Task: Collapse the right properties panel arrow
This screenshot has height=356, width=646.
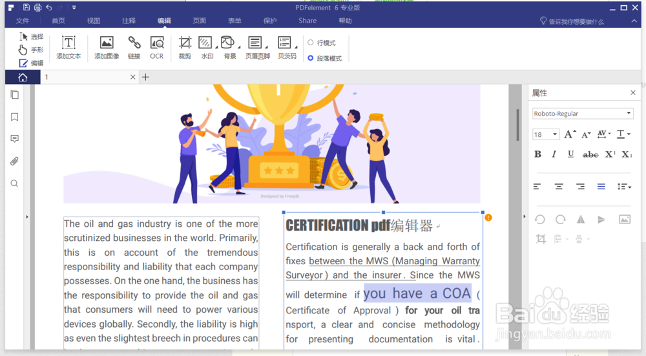Action: pyautogui.click(x=525, y=216)
